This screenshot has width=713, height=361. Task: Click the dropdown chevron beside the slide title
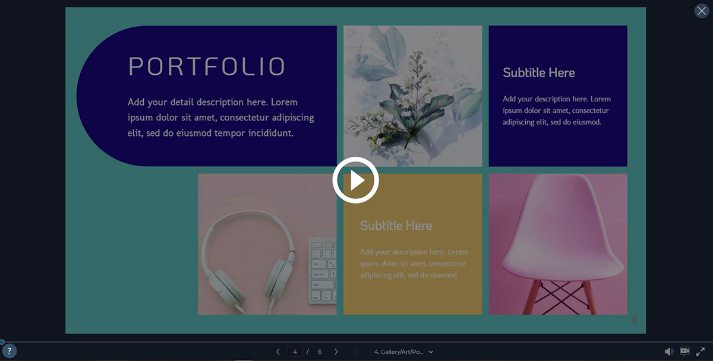pyautogui.click(x=431, y=351)
